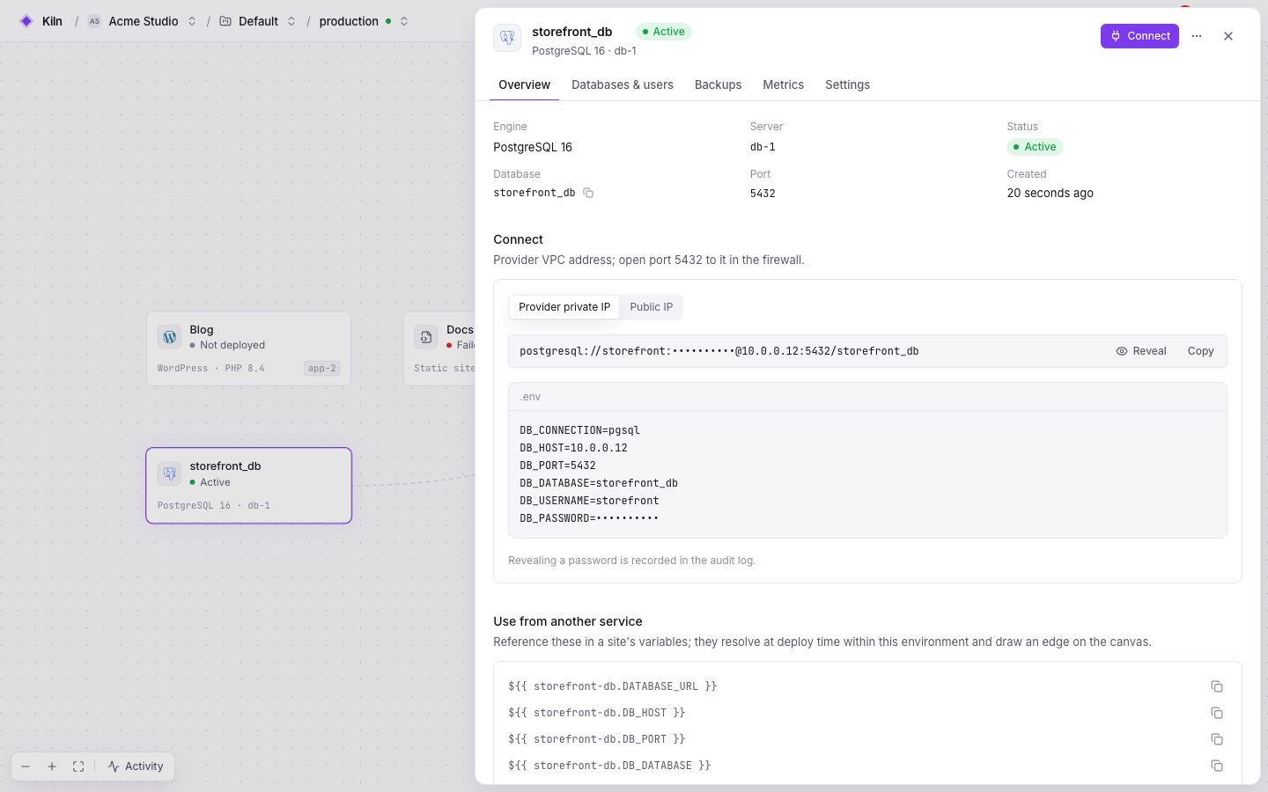The height and width of the screenshot is (792, 1268).
Task: Copy the DB_DATABASE reference variable
Action: click(x=1217, y=766)
